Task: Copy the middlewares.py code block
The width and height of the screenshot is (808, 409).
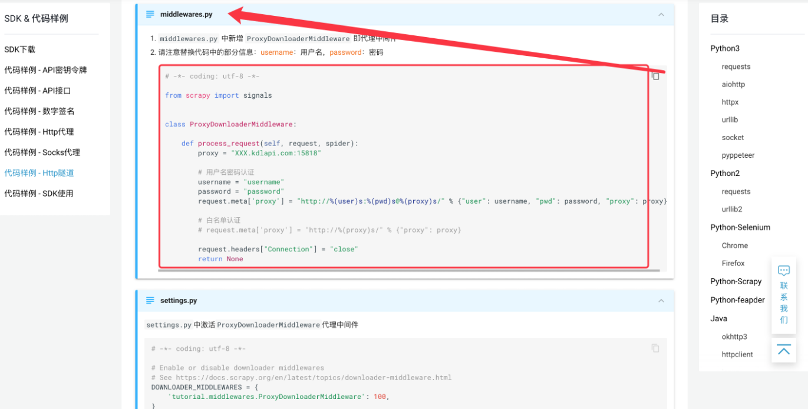Action: [655, 76]
